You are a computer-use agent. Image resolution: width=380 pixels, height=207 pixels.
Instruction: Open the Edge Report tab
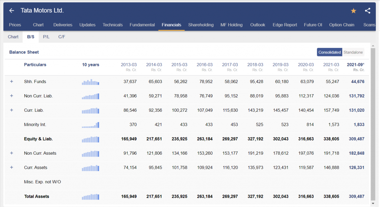(285, 25)
